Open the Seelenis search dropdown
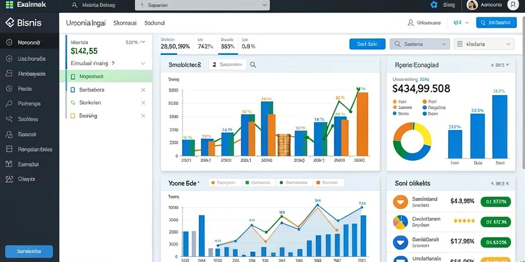Image resolution: width=525 pixels, height=262 pixels. coord(420,44)
